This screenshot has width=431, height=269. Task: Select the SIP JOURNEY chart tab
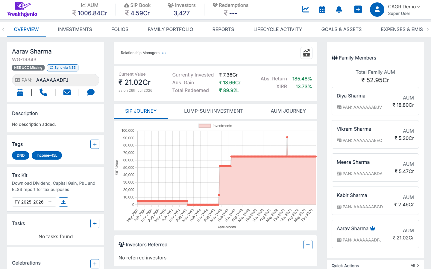[x=141, y=111]
